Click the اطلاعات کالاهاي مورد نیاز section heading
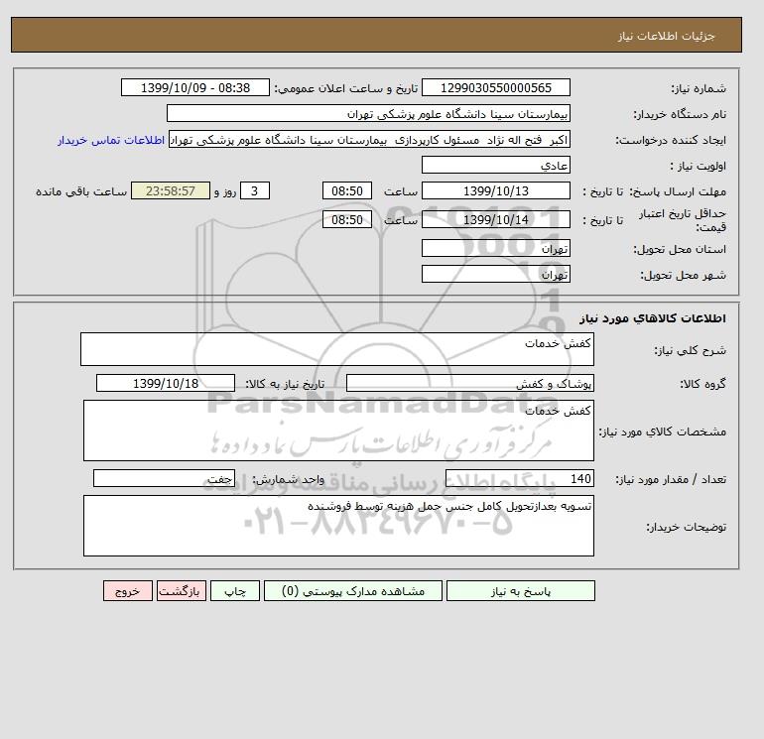 653,318
